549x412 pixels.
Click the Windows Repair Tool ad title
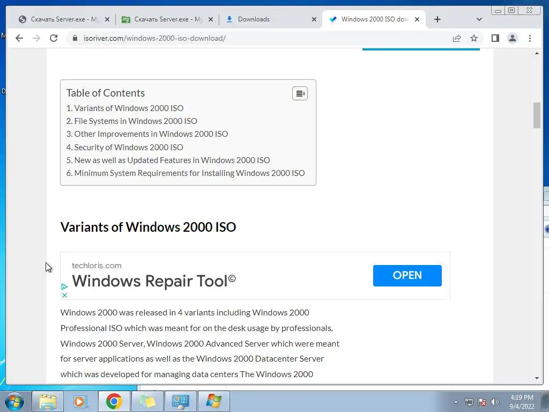point(154,281)
